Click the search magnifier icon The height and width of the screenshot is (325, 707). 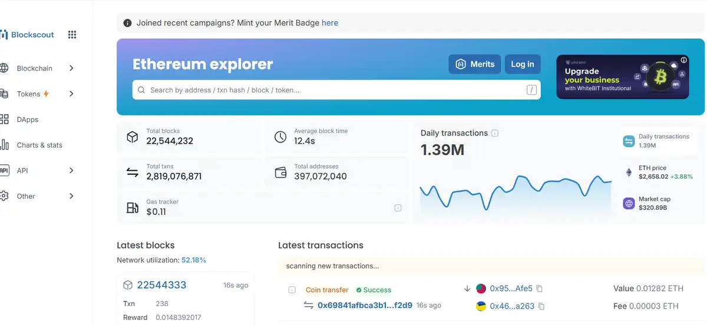click(141, 90)
